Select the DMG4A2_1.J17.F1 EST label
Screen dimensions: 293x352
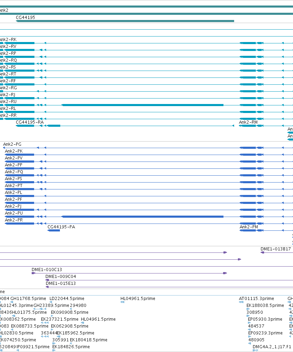point(272,347)
